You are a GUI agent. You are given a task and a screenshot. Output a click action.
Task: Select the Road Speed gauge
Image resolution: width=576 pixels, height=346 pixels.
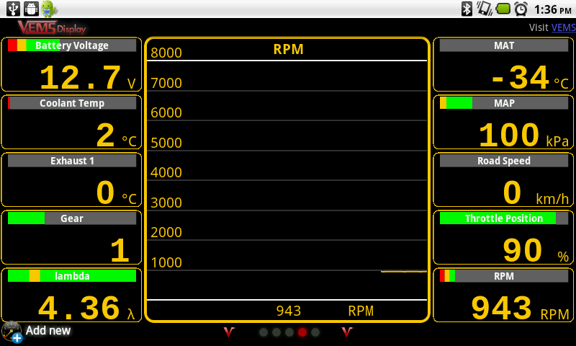pyautogui.click(x=503, y=179)
